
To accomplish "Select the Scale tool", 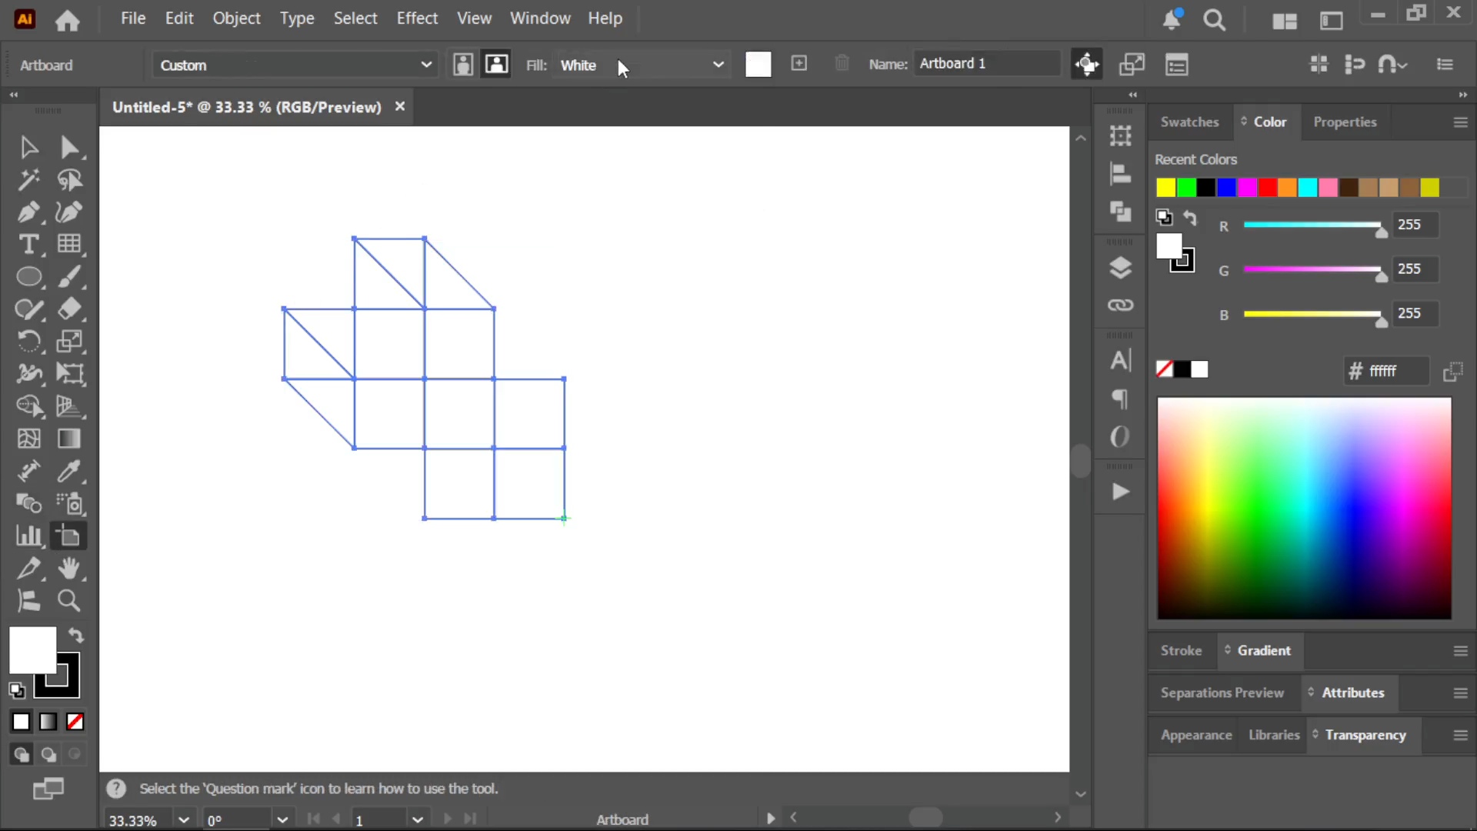I will pos(69,341).
